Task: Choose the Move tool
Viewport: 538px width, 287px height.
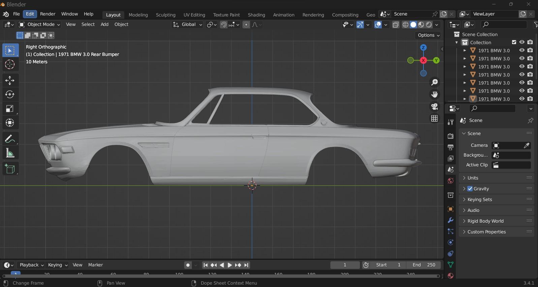Action: [x=10, y=80]
